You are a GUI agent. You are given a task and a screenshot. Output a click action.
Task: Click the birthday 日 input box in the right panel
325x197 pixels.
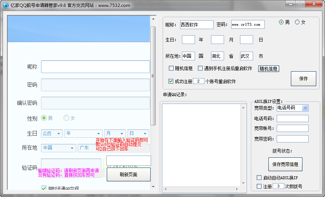pos(247,40)
